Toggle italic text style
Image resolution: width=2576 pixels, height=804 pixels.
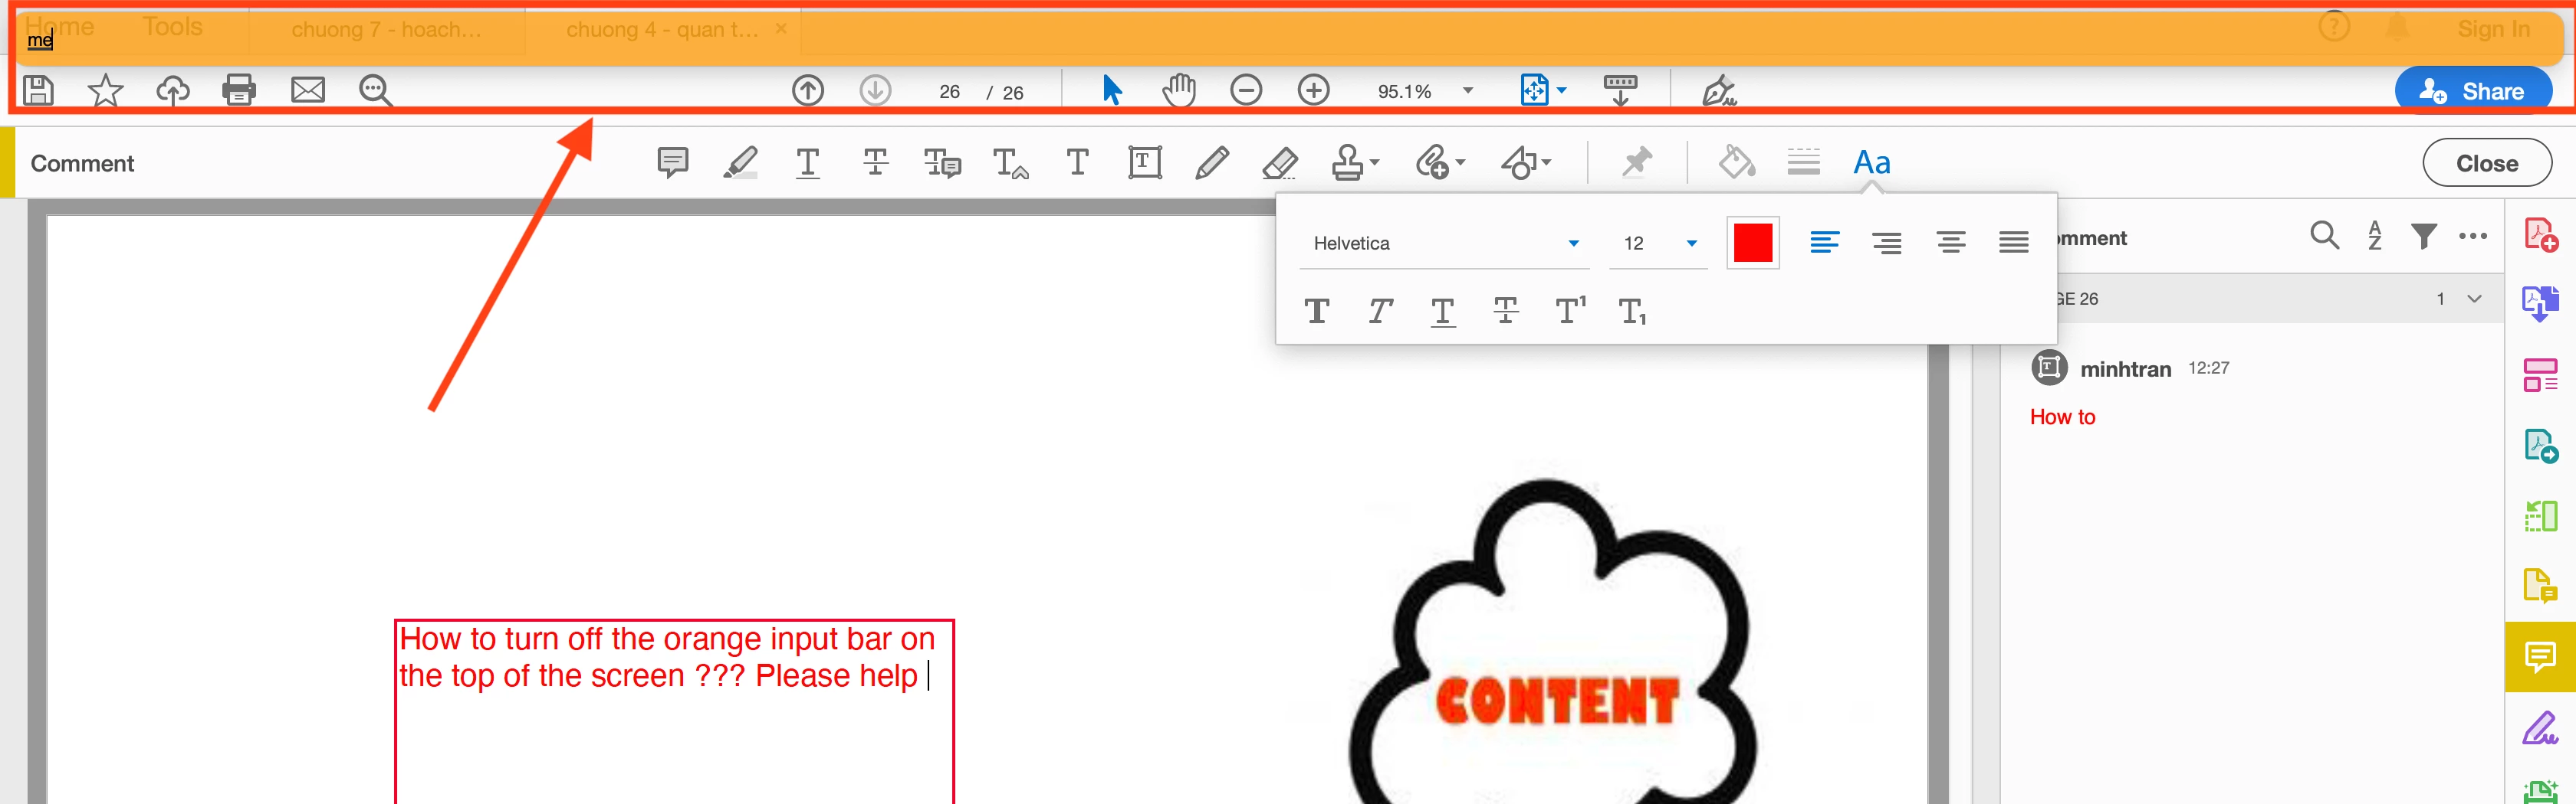coord(1380,312)
